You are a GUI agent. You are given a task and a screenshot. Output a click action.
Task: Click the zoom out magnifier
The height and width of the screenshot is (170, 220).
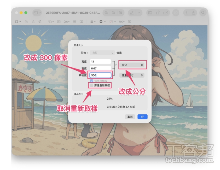point(106,13)
